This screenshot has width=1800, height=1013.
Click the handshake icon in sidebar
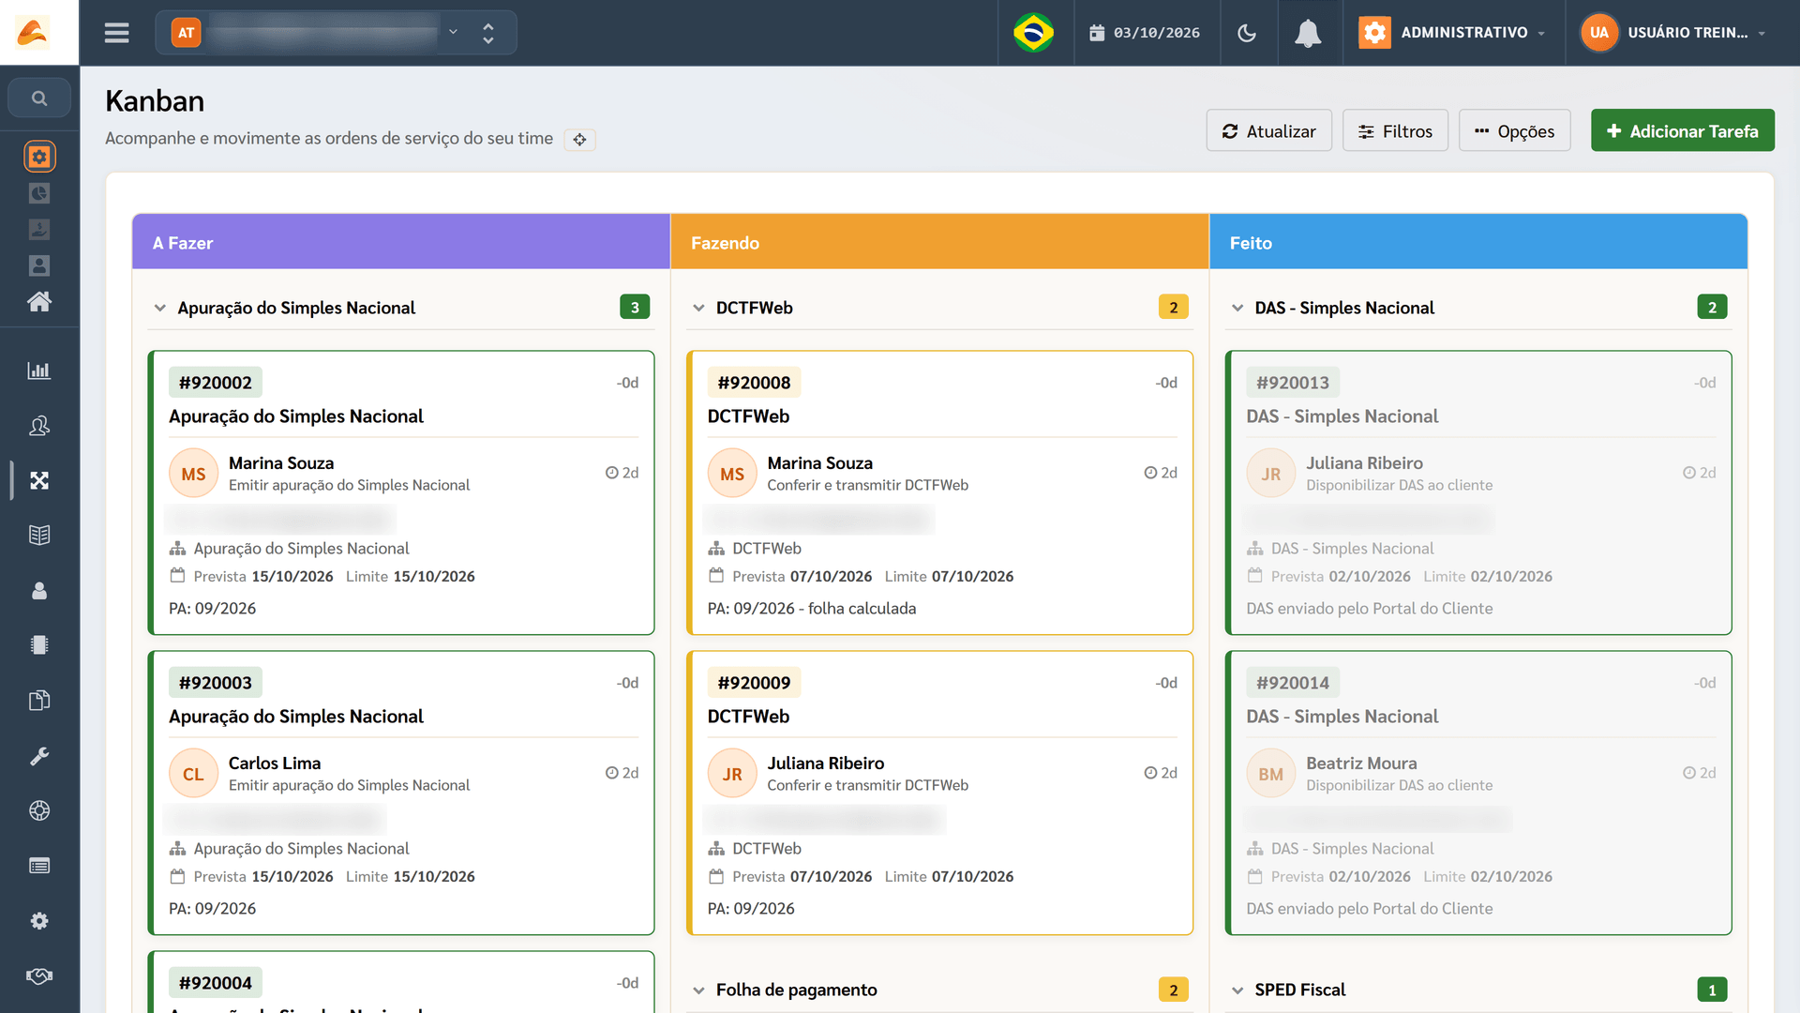[x=39, y=975]
